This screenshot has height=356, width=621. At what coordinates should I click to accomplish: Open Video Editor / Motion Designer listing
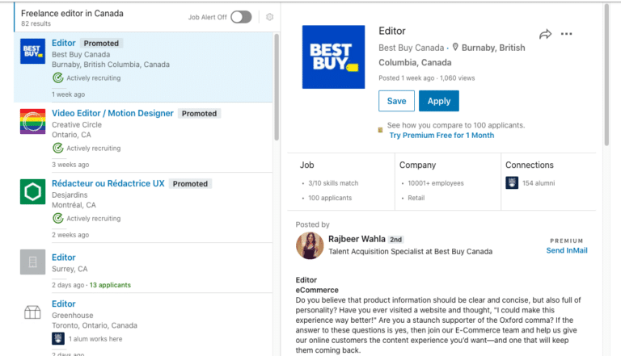click(112, 114)
